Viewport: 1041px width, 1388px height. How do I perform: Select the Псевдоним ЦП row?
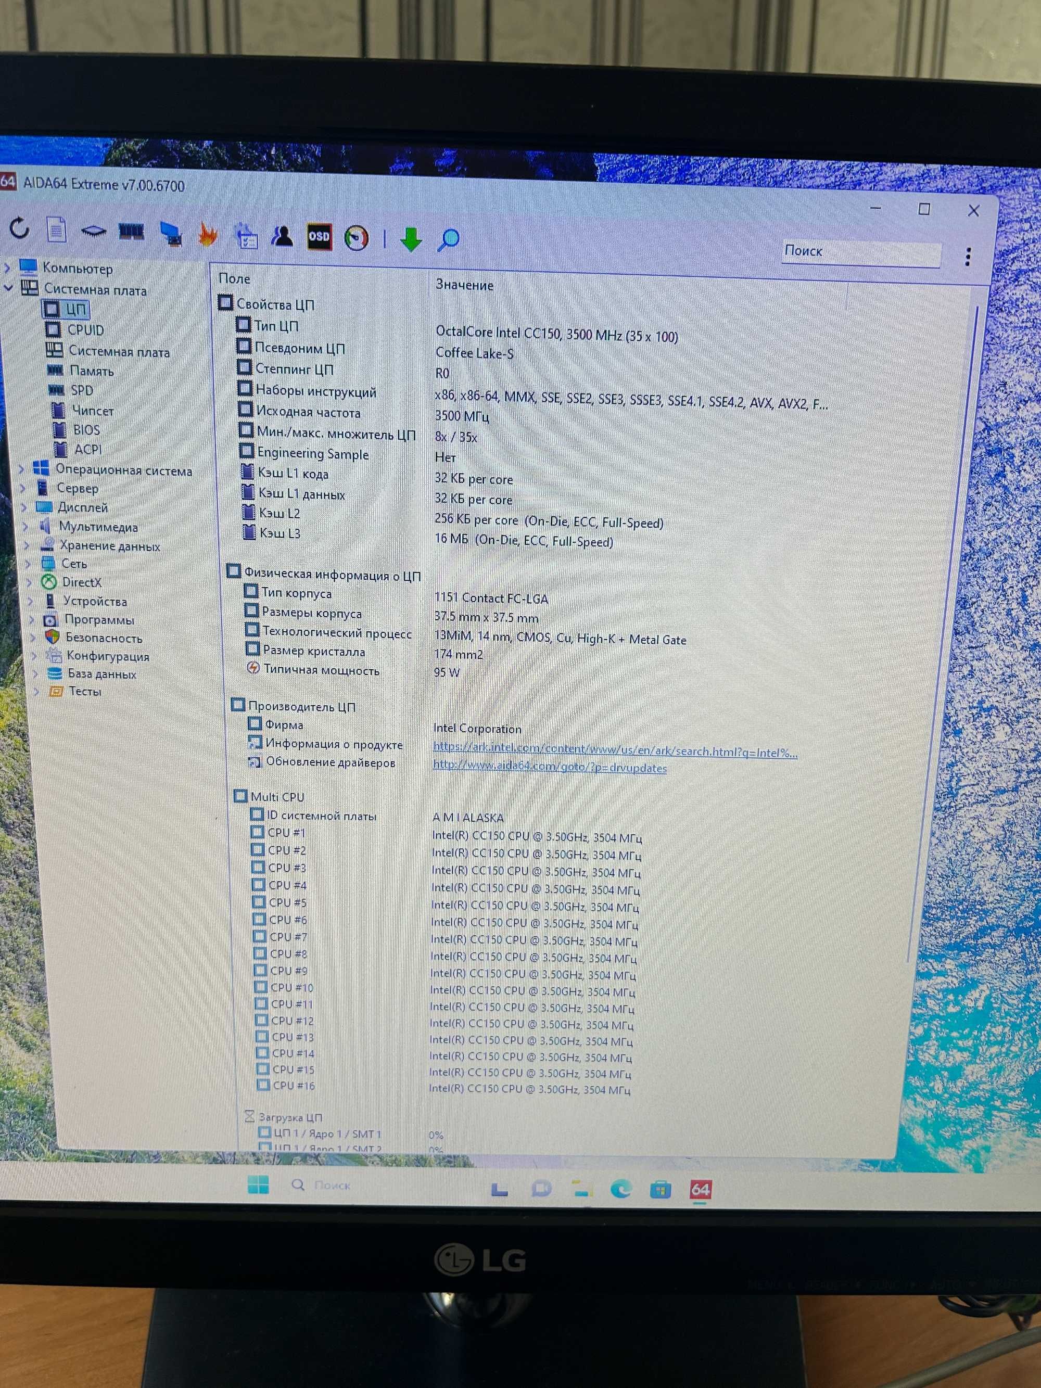pos(375,350)
